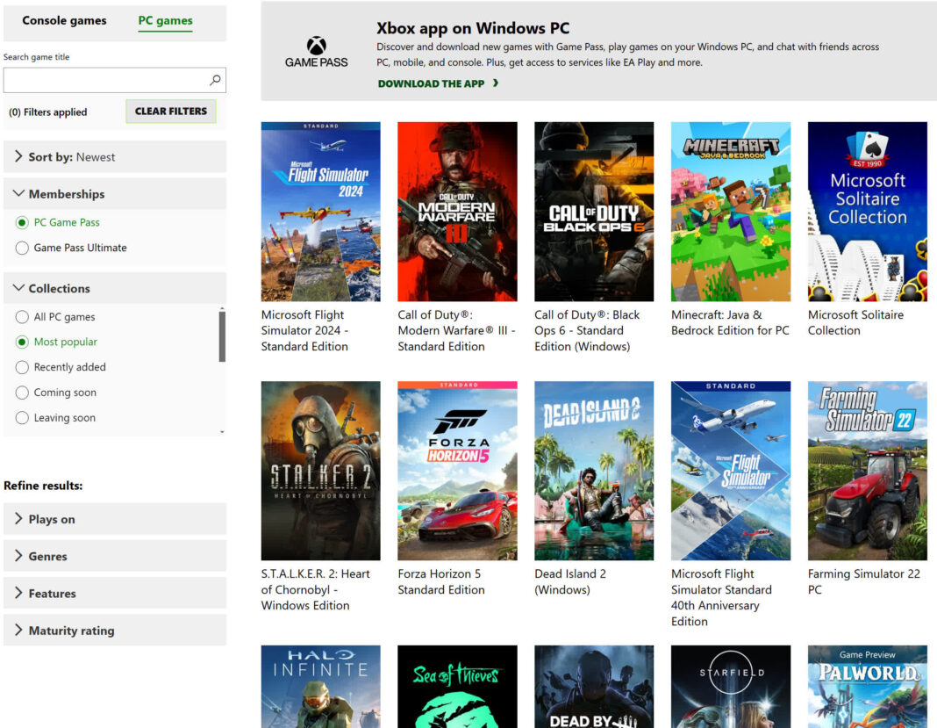Switch to the Console games tab
Image resolution: width=937 pixels, height=728 pixels.
(x=64, y=21)
